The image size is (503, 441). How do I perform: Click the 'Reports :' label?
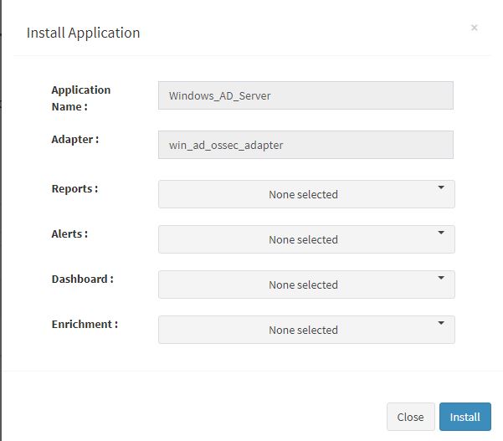74,188
